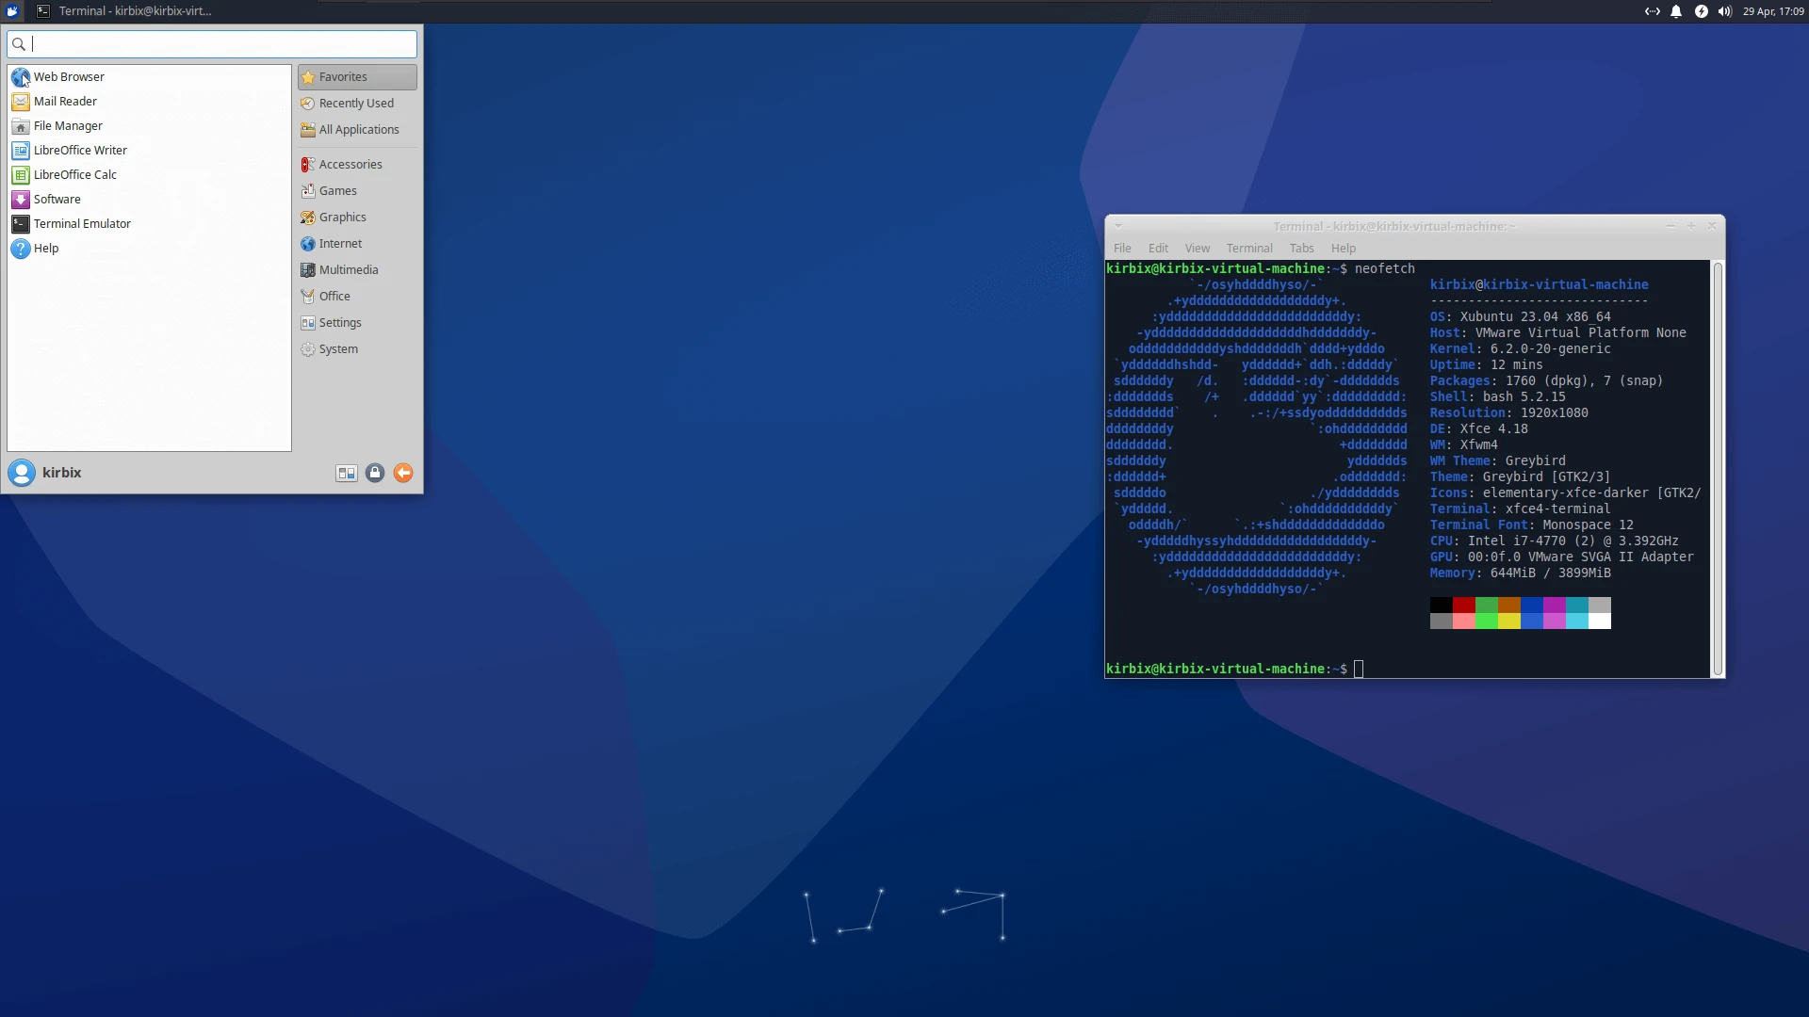Open the Software application
The image size is (1809, 1017).
[x=57, y=199]
